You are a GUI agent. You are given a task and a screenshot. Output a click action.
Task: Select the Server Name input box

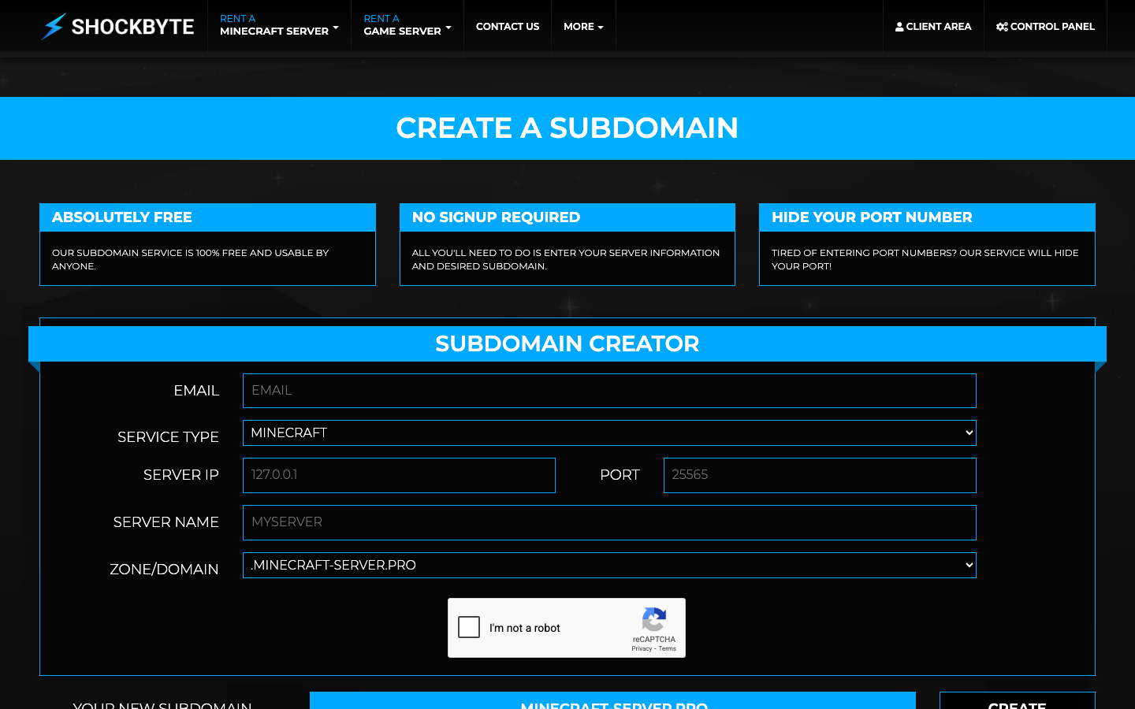[x=608, y=522]
